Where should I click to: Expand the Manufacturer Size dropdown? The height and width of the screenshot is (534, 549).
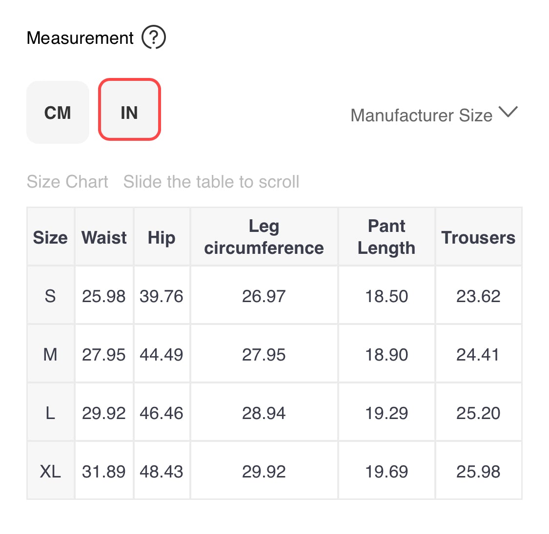coord(434,114)
